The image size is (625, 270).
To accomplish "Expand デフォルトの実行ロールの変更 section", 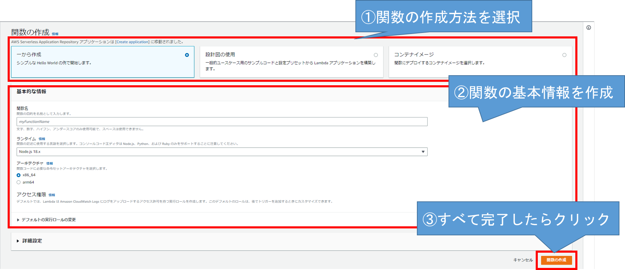I will coord(46,220).
